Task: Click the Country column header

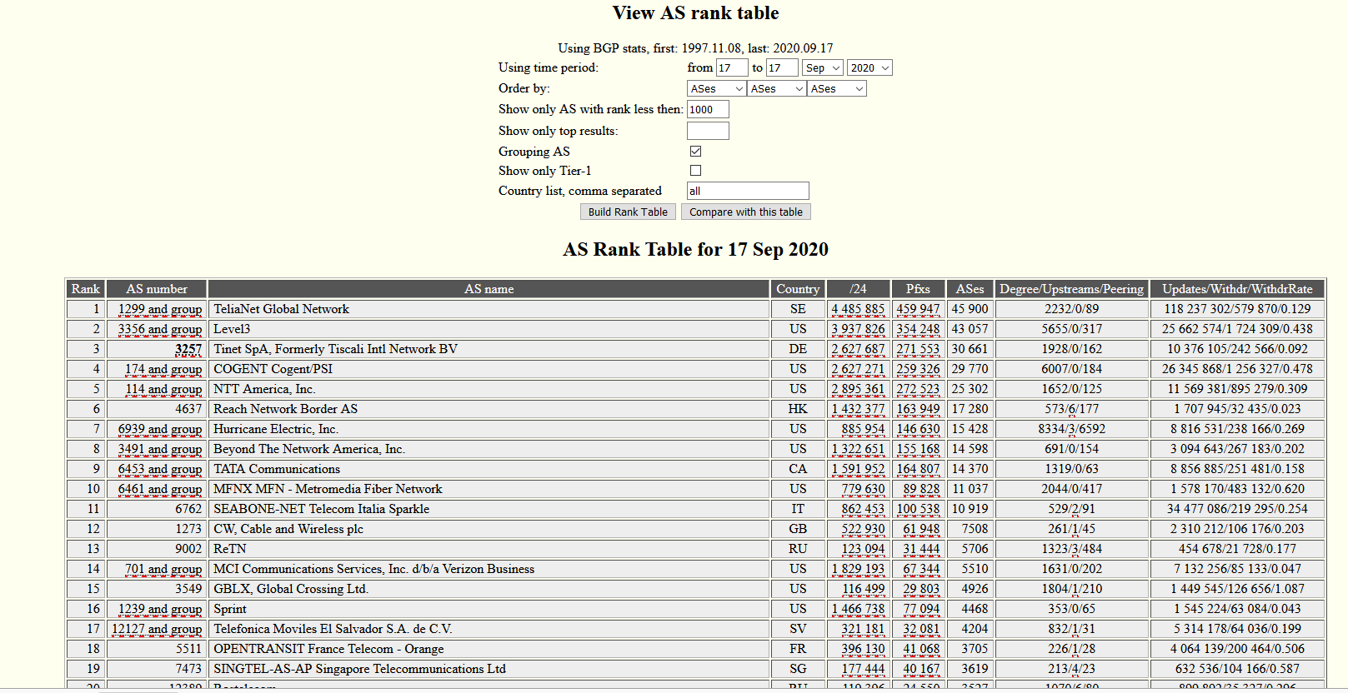Action: coord(798,289)
